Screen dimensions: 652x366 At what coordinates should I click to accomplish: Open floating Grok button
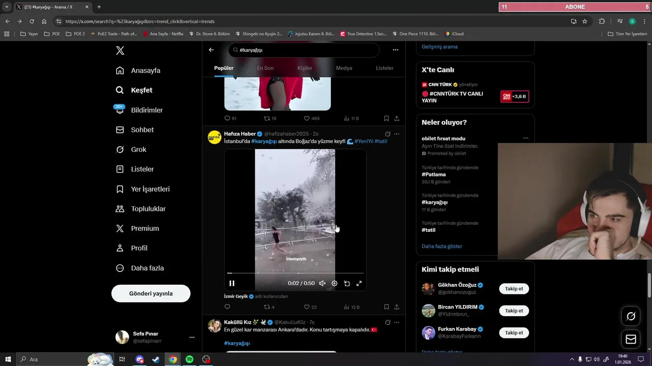click(631, 316)
